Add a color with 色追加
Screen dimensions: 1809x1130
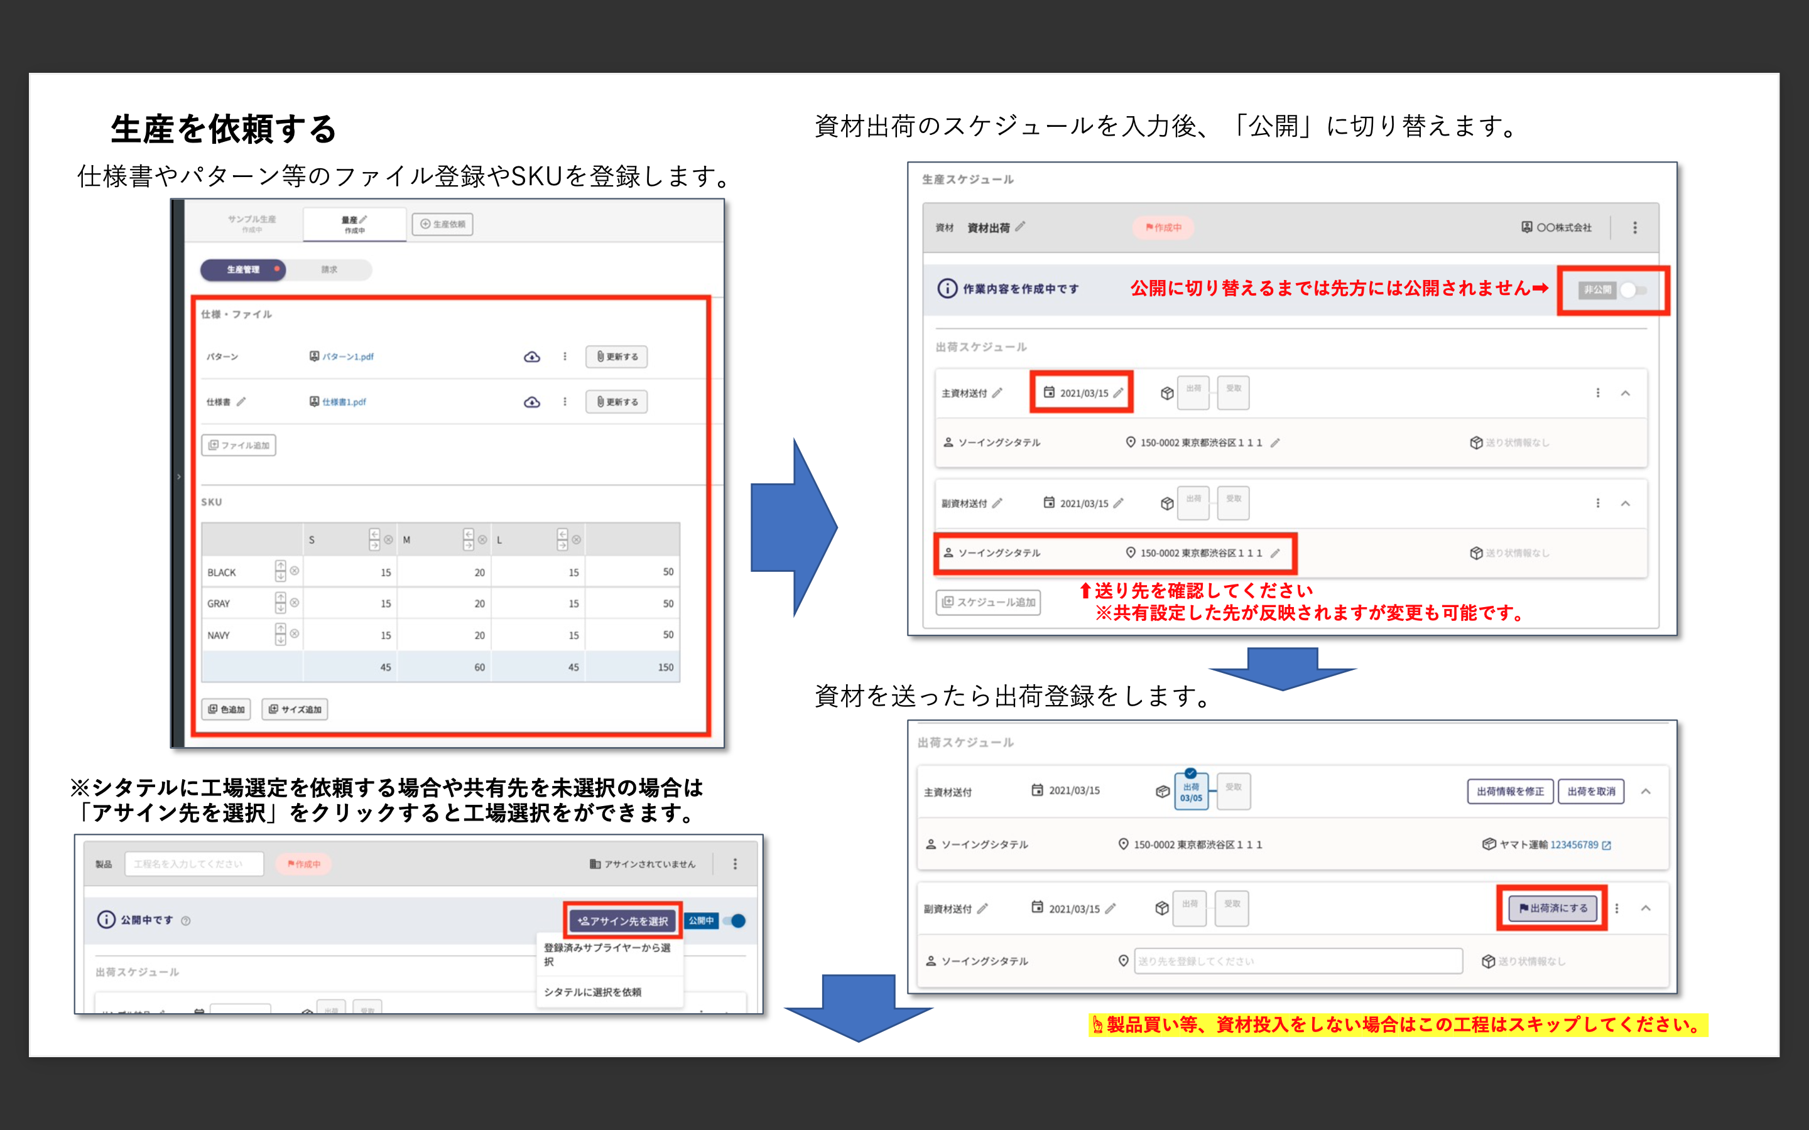click(227, 709)
